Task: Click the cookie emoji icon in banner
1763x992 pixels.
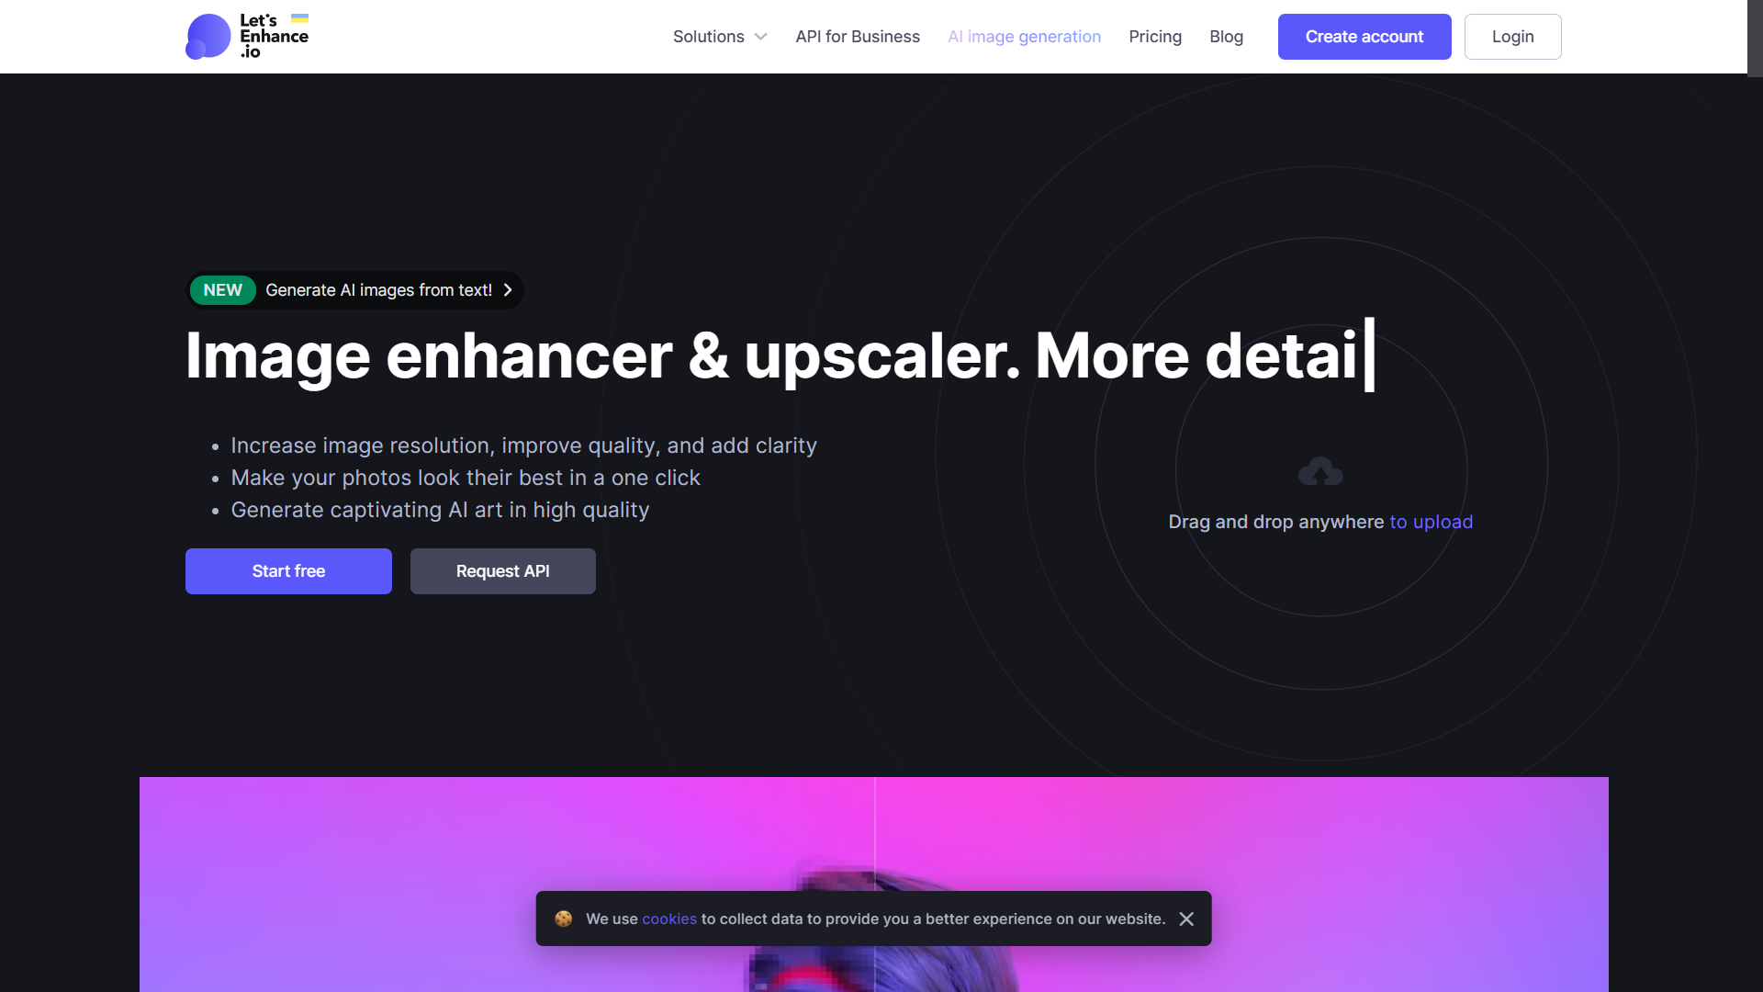Action: point(566,919)
